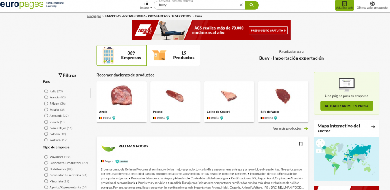This screenshot has width=390, height=190.
Task: Click Ver más productos arrow link
Action: pyautogui.click(x=290, y=128)
